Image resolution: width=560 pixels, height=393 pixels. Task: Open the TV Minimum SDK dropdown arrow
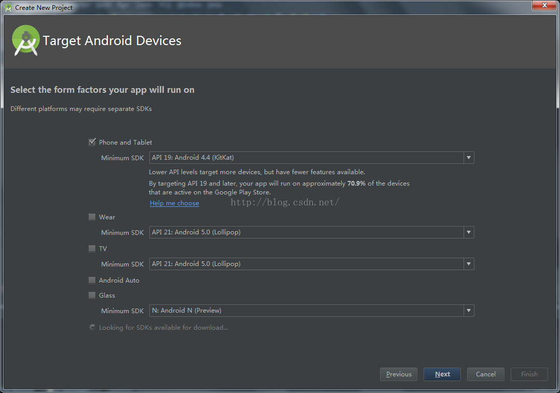[469, 264]
